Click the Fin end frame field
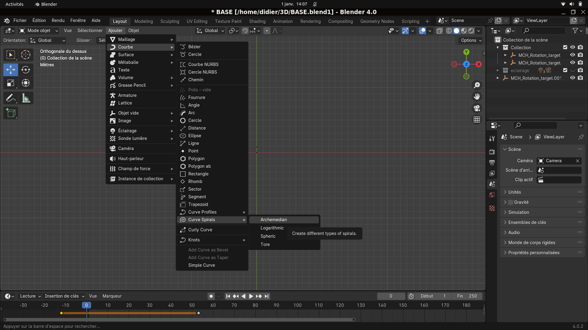 [x=468, y=296]
